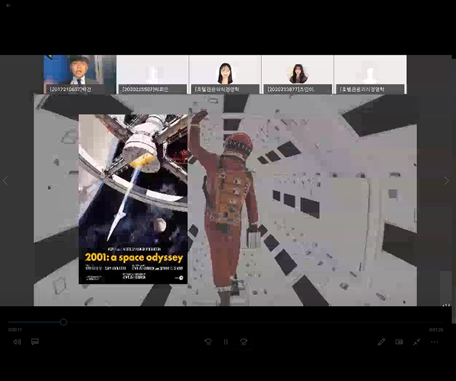Click the total duration 0:01:26
Viewport: 456px width, 381px height.
(436, 330)
